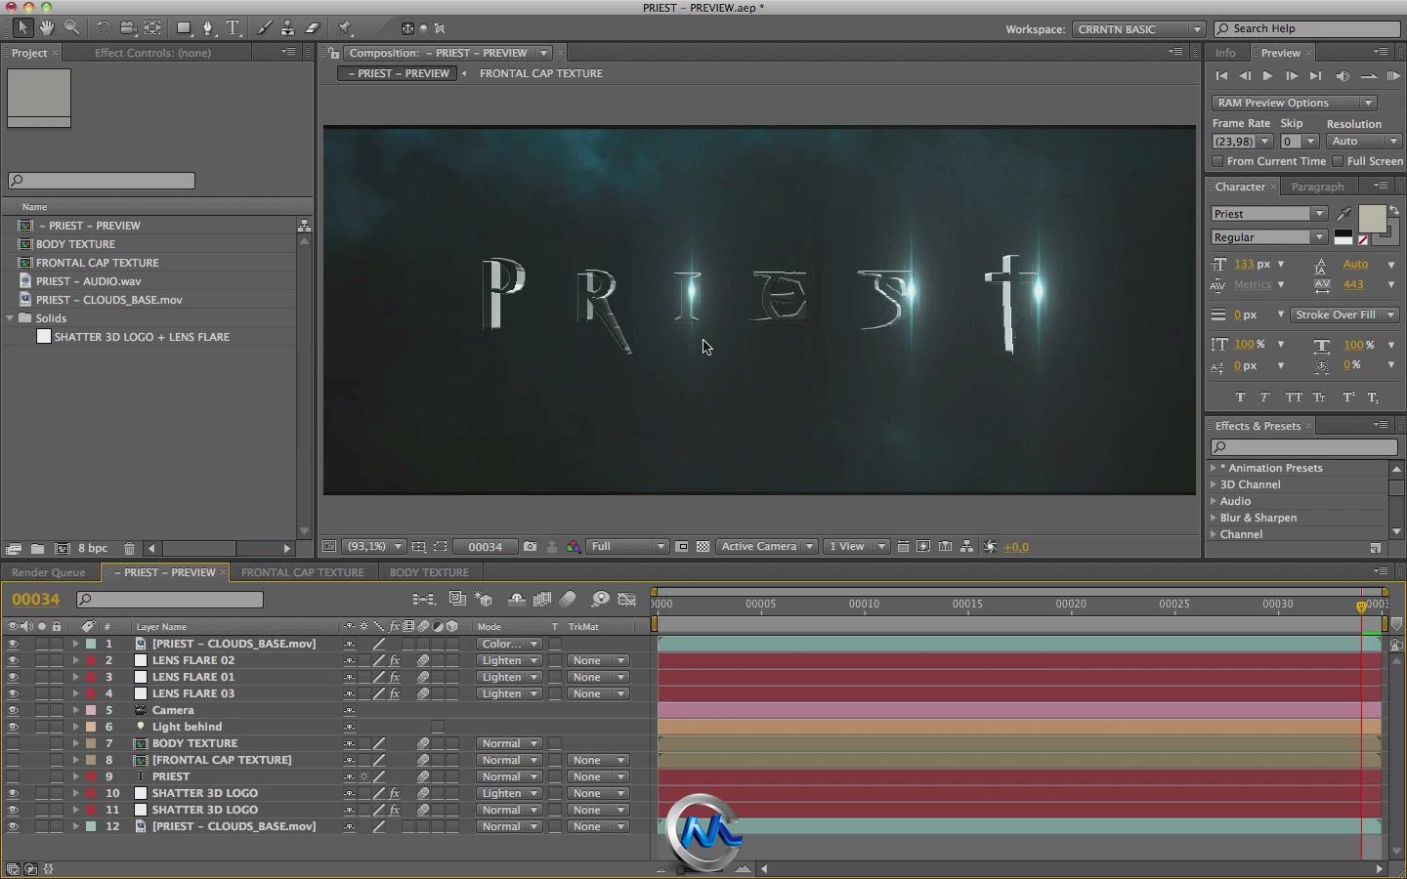The width and height of the screenshot is (1407, 879).
Task: Click the faux bold T button
Action: coord(1240,397)
